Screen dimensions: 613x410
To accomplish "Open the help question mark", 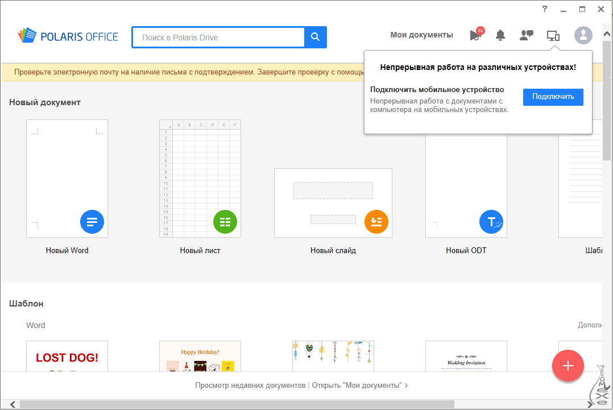I will click(x=545, y=9).
